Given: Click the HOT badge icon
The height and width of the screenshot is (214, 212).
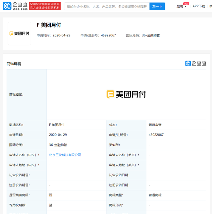Looking at the screenshot, I should (x=186, y=4).
